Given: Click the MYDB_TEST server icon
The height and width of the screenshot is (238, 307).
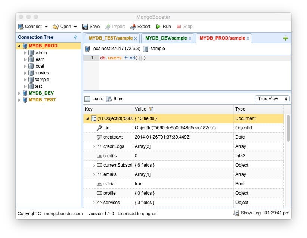Looking at the screenshot, I should point(25,100).
